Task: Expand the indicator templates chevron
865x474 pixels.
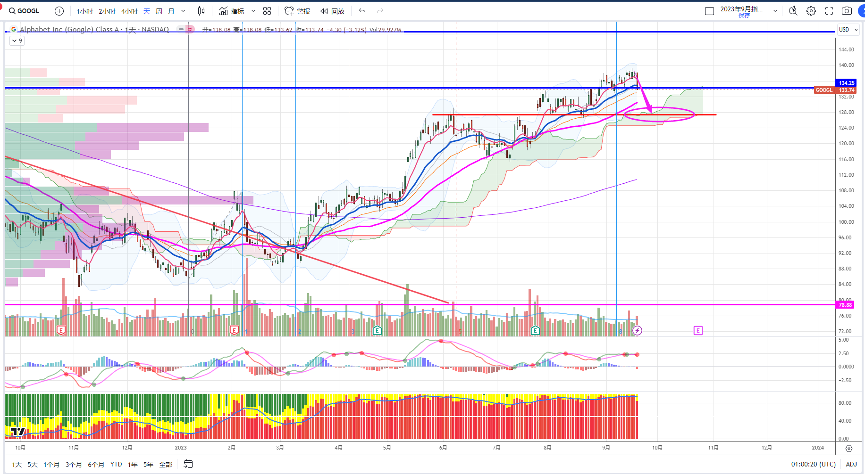Action: click(x=253, y=11)
